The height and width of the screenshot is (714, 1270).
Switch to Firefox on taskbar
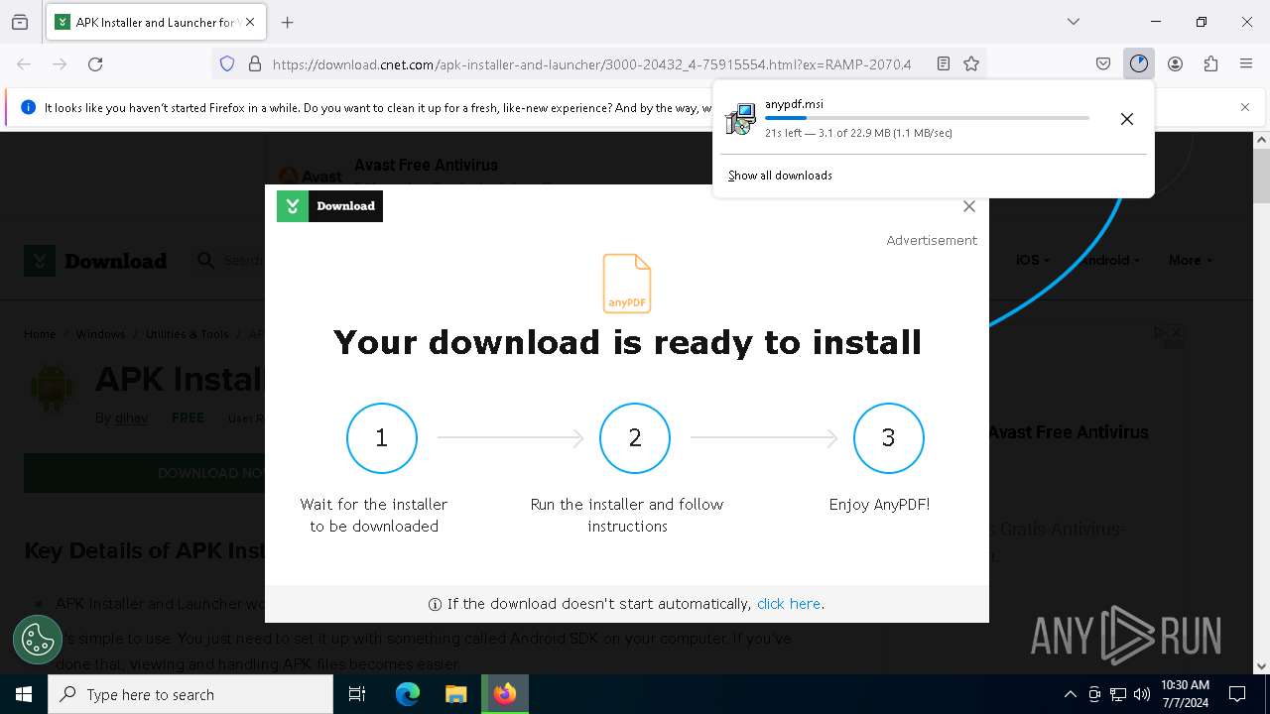(505, 694)
